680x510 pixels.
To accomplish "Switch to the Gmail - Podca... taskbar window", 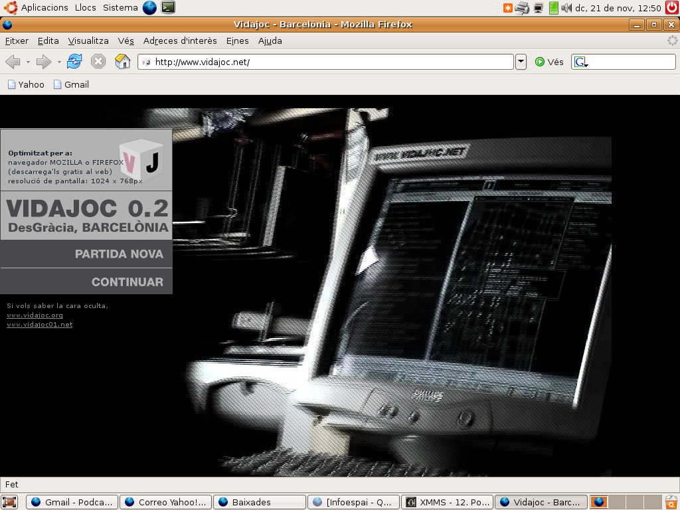I will (72, 502).
